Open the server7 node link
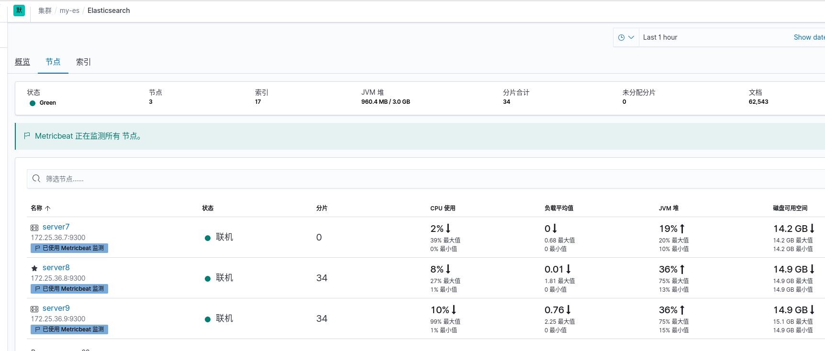This screenshot has width=825, height=351. coord(56,227)
